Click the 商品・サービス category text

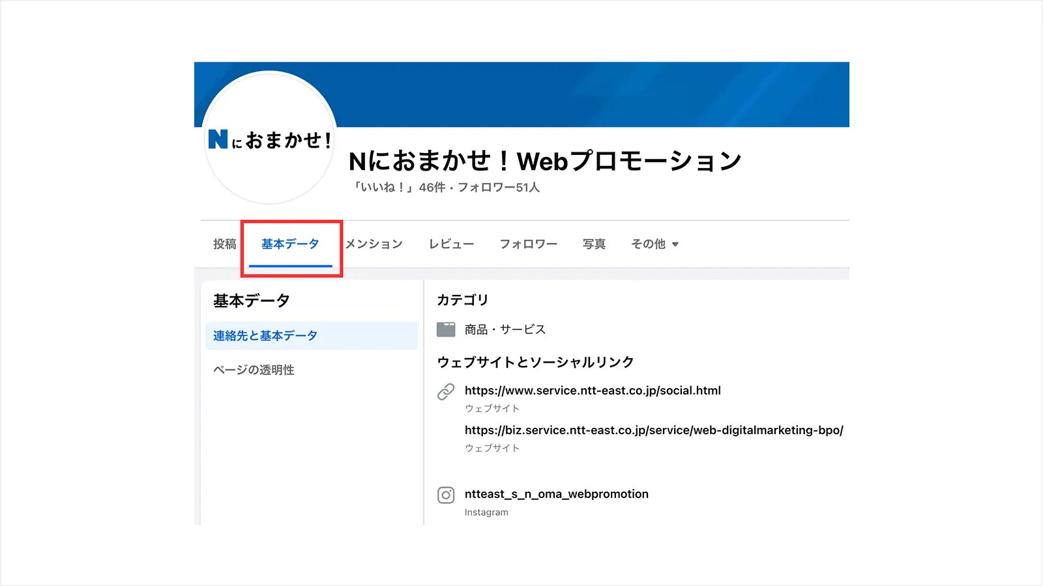505,329
